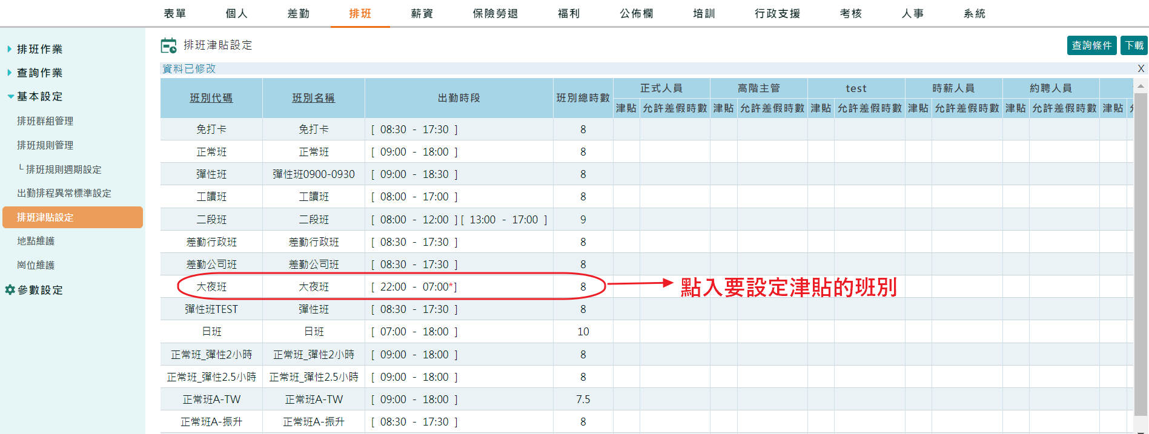The height and width of the screenshot is (434, 1149).
Task: Click the 參數設定 gear icon
Action: [10, 290]
